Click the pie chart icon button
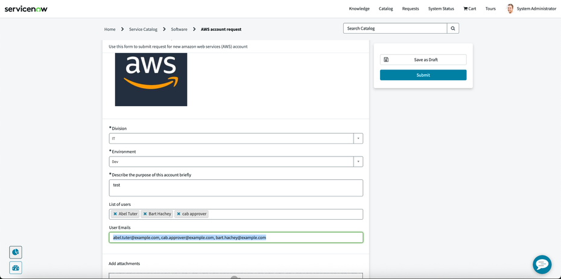This screenshot has width=561, height=279. point(16,252)
